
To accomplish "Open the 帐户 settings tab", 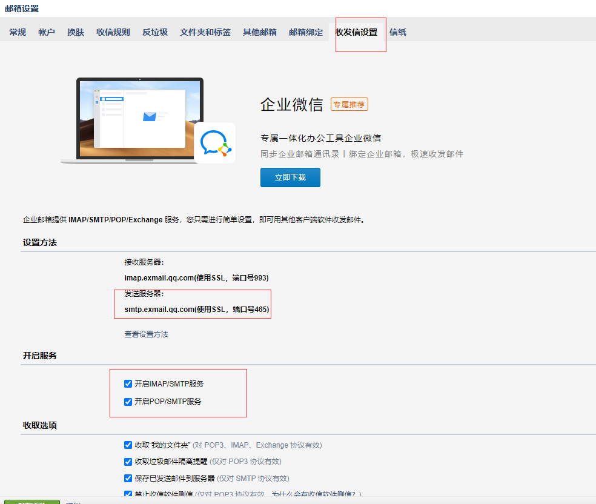I will 46,32.
